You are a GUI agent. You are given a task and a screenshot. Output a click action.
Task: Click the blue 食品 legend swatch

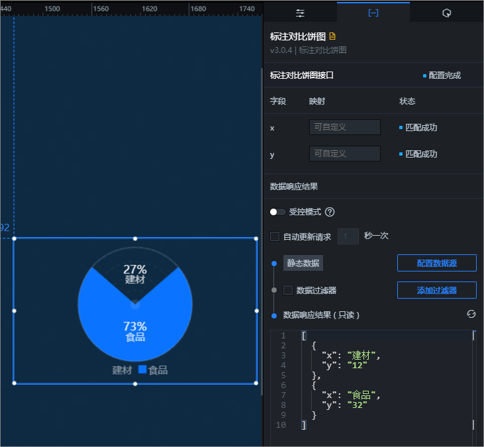pos(142,370)
